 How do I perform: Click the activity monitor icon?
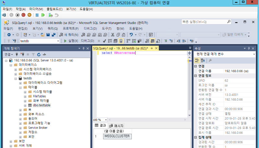pyautogui.click(x=151, y=35)
